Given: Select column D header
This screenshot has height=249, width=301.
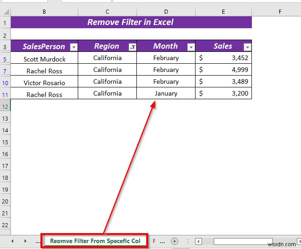Looking at the screenshot, I should (166, 12).
